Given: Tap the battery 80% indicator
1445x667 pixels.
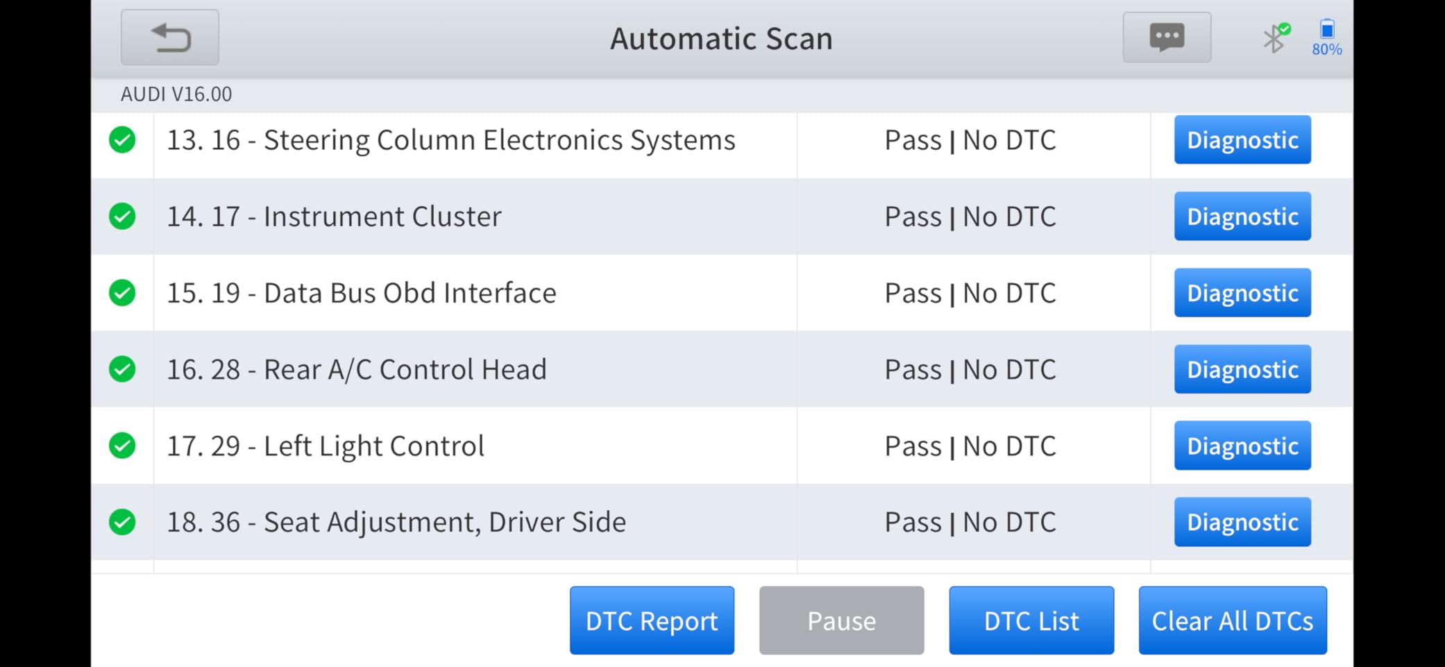Looking at the screenshot, I should coord(1326,37).
